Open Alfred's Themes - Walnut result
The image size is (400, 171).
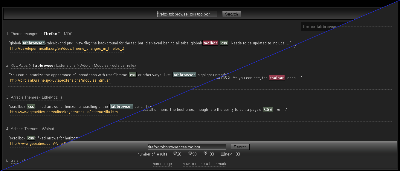(32, 129)
